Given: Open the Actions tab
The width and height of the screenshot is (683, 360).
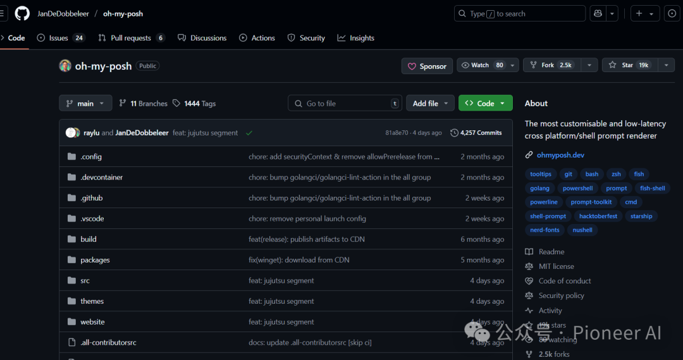Looking at the screenshot, I should [257, 38].
